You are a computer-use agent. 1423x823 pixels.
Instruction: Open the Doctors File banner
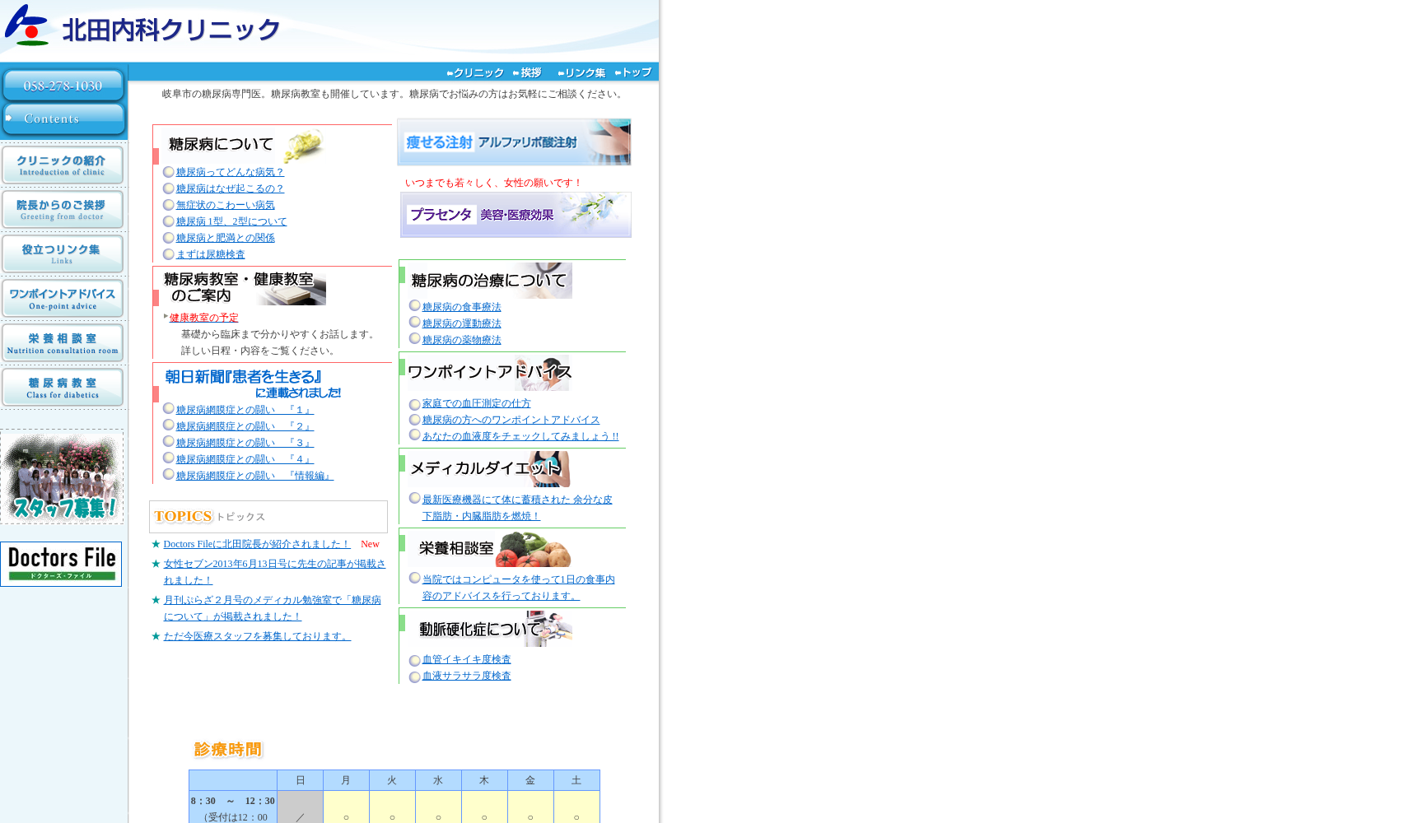61,564
